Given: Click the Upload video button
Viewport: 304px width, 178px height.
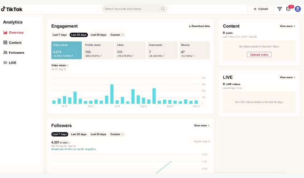Looking at the screenshot, I should pos(259,54).
